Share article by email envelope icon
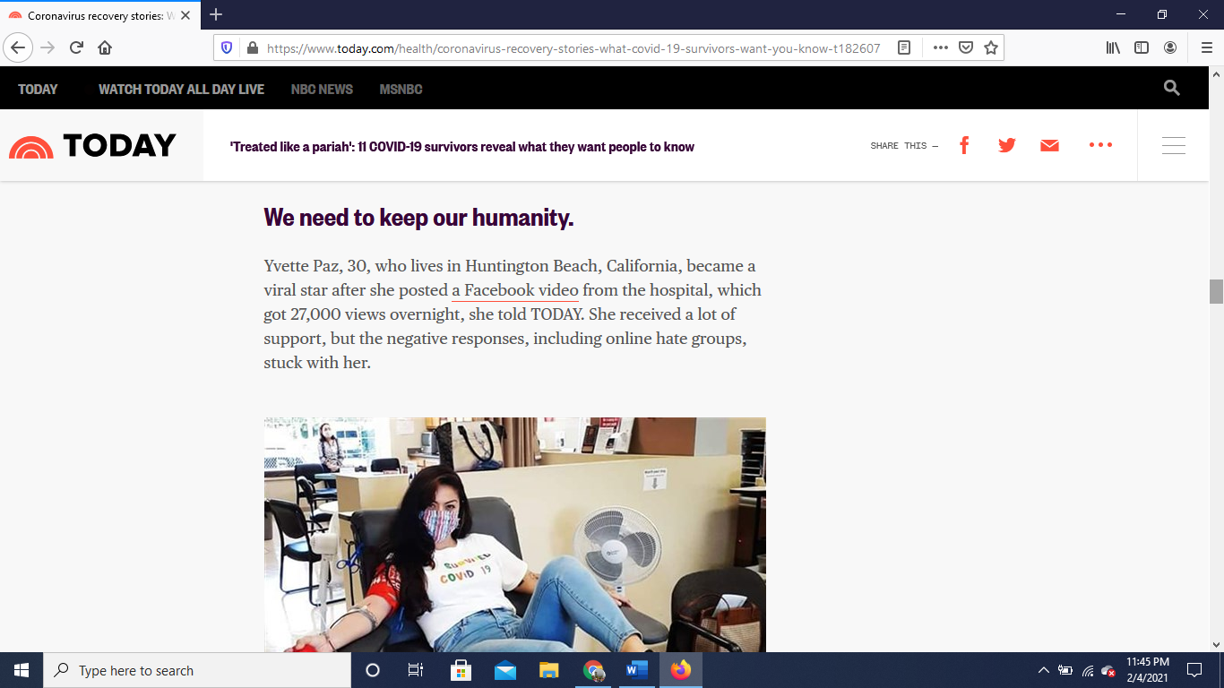1224x688 pixels. tap(1049, 145)
